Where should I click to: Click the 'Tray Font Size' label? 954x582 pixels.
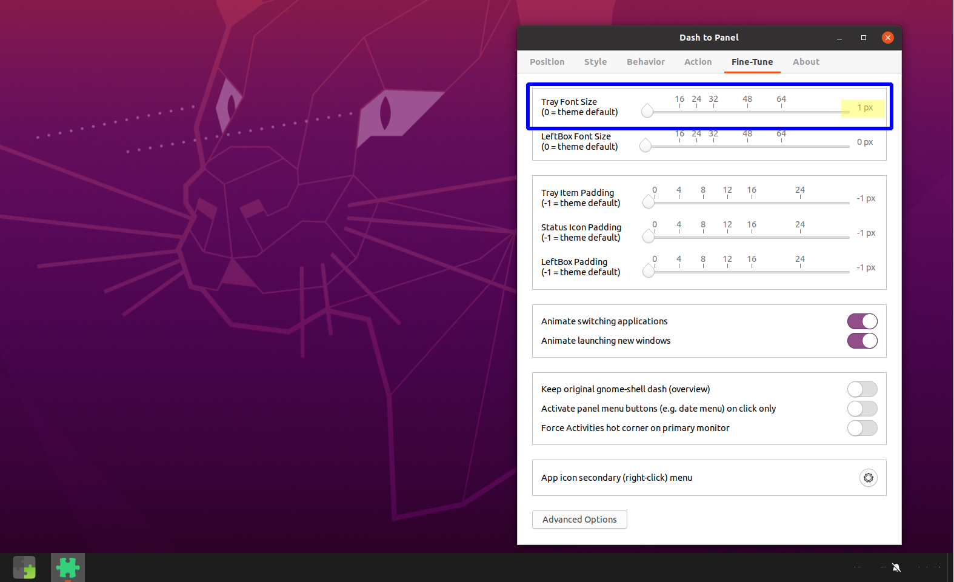(569, 102)
